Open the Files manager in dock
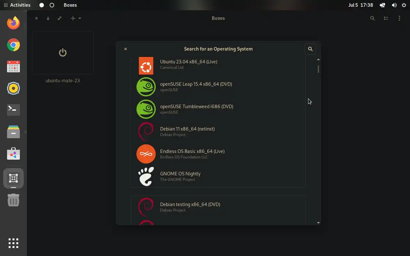Screen dimensions: 410x256 [x=13, y=132]
